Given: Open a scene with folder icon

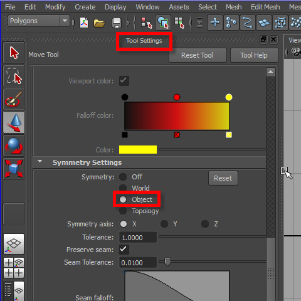Looking at the screenshot, I should pos(99,23).
